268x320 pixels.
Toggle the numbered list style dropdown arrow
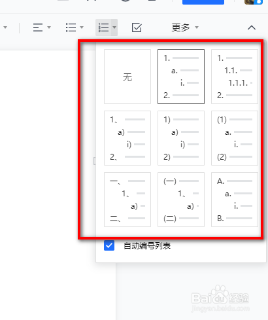(114, 27)
